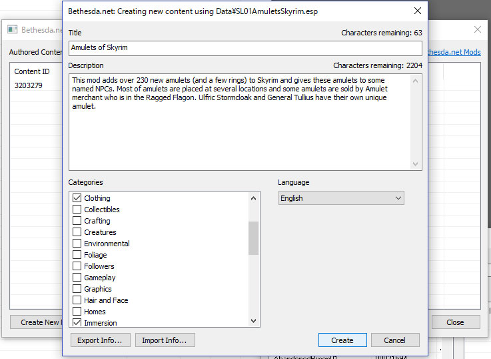
Task: Toggle the Clothing category checkbox
Action: (x=77, y=198)
